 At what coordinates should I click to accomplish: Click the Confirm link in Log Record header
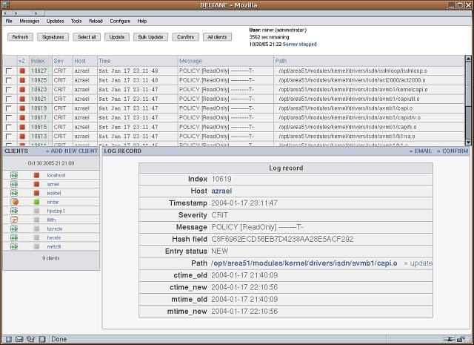pos(453,151)
